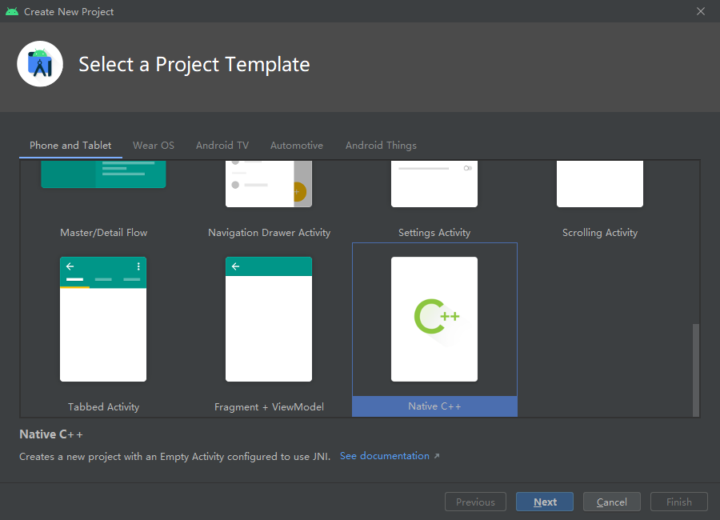Click the Android Studio logo icon
720x520 pixels.
[40, 64]
